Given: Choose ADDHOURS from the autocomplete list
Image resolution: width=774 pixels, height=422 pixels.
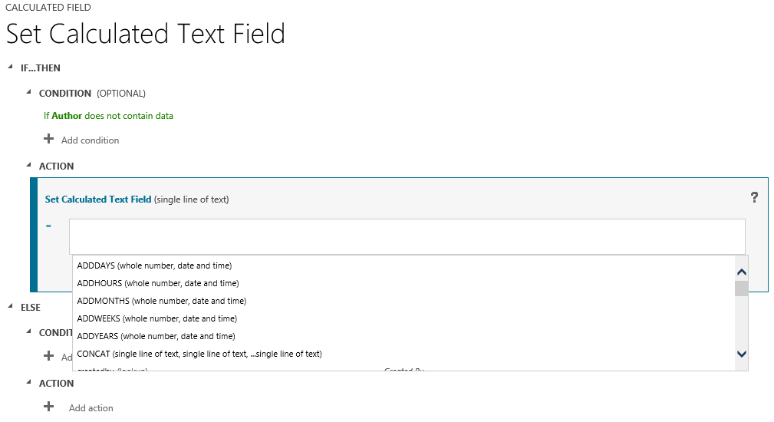Looking at the screenshot, I should pyautogui.click(x=157, y=283).
